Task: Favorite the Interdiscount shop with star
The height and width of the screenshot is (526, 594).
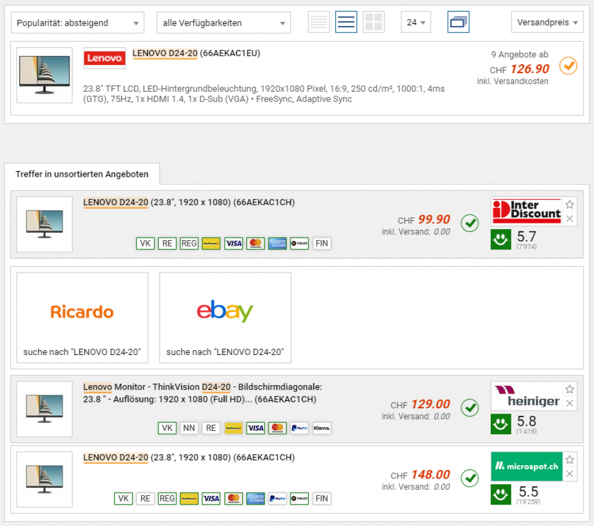Action: tap(570, 205)
